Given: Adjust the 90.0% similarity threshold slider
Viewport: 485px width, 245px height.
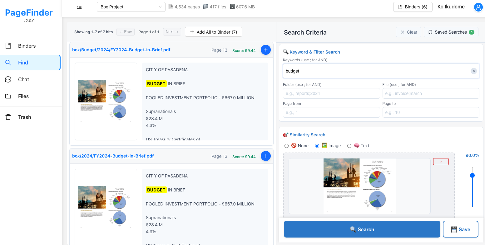Looking at the screenshot, I should pyautogui.click(x=473, y=175).
